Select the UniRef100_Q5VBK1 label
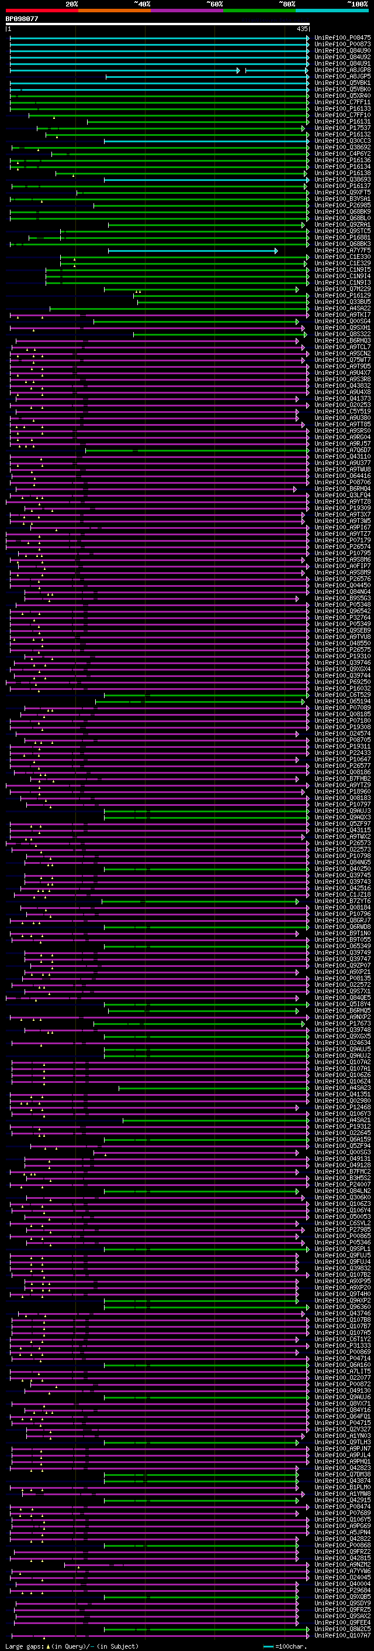Viewport: 374px width, 1651px height. pyautogui.click(x=342, y=83)
